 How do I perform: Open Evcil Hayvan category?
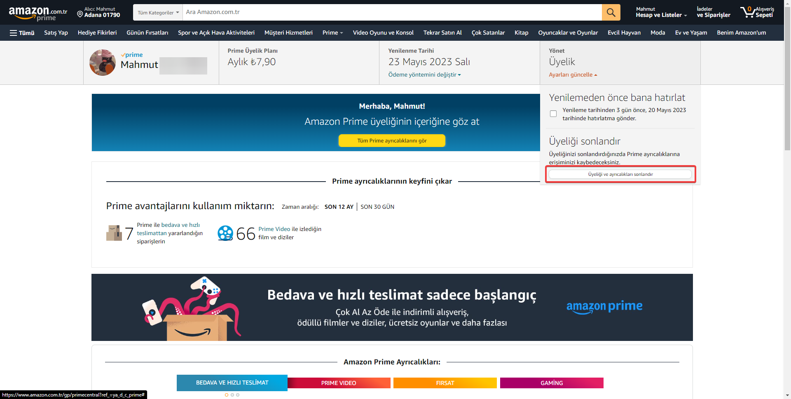click(624, 33)
